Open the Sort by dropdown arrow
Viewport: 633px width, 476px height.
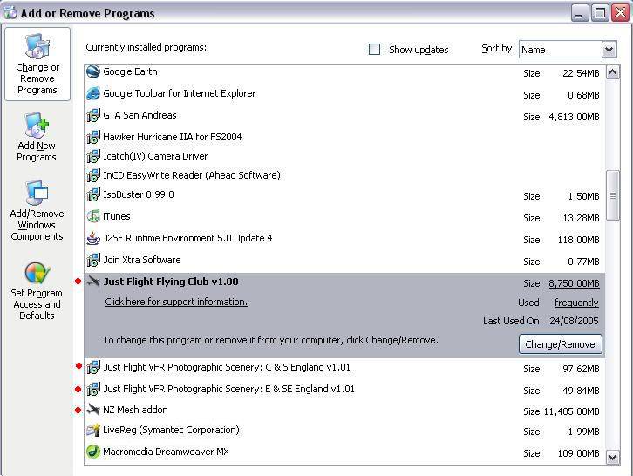tap(609, 50)
